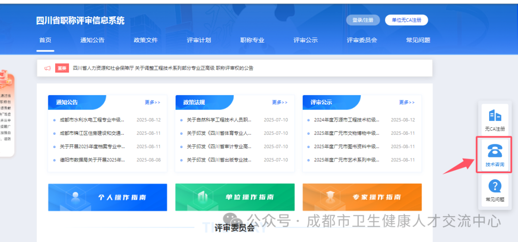This screenshot has height=242, width=518.
Task: Open policy 关于印发《四川省审计专业高
Action: 219,146
